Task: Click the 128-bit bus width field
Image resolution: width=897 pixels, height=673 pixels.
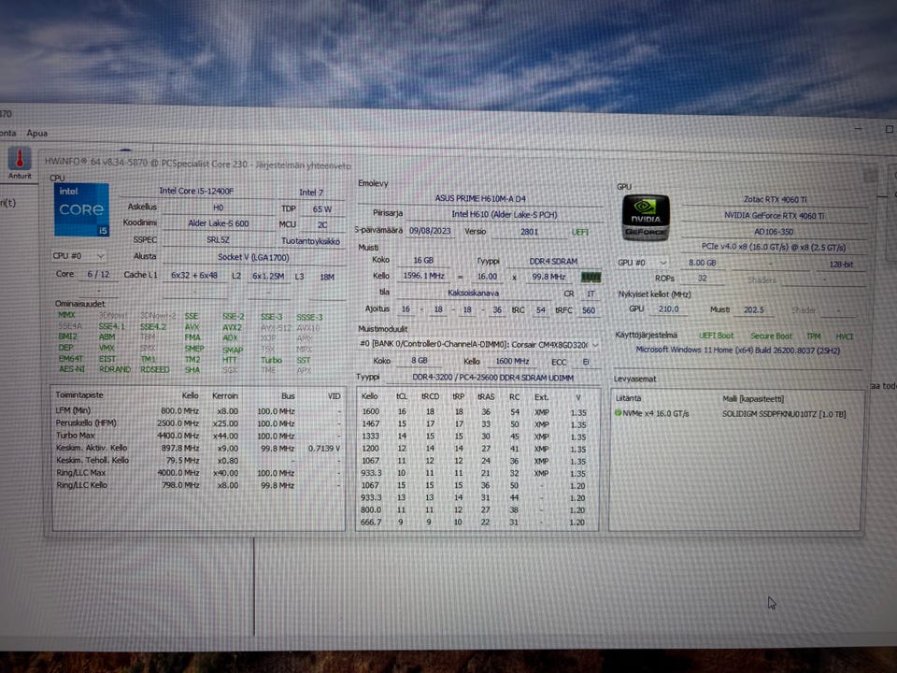Action: pos(841,265)
